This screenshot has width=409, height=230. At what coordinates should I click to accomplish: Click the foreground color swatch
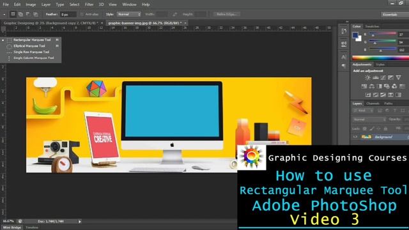[355, 35]
